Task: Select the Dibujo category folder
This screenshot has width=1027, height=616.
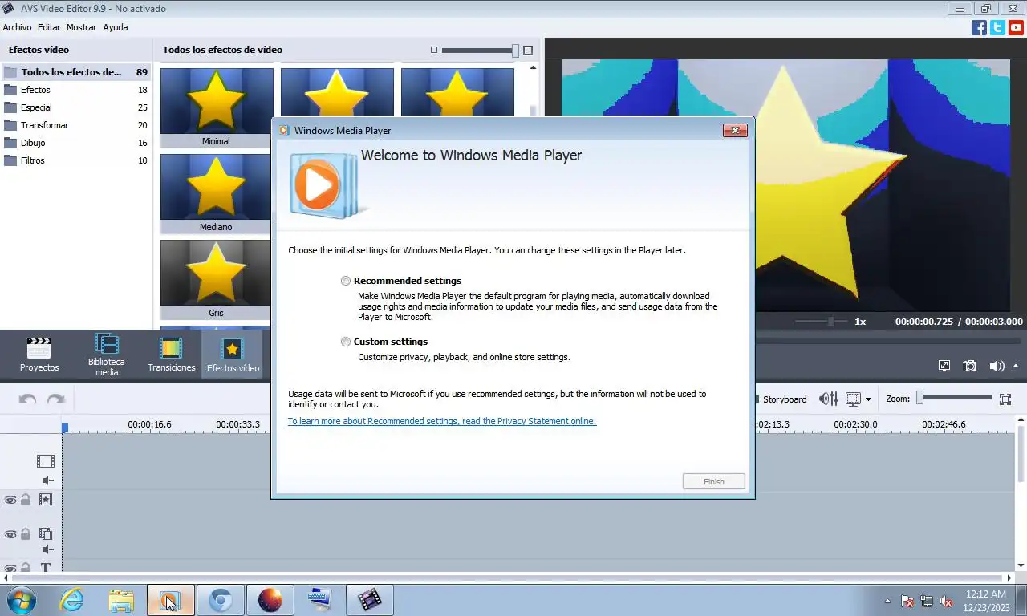Action: coord(76,143)
